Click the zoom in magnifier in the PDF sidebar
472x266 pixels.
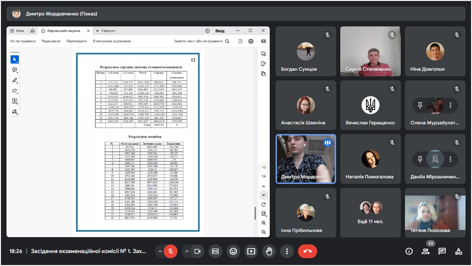[x=263, y=223]
